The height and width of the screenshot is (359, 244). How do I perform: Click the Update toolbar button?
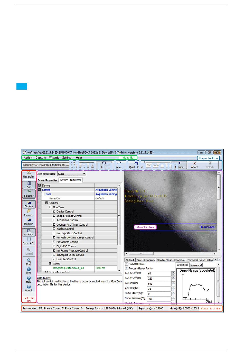click(x=119, y=165)
